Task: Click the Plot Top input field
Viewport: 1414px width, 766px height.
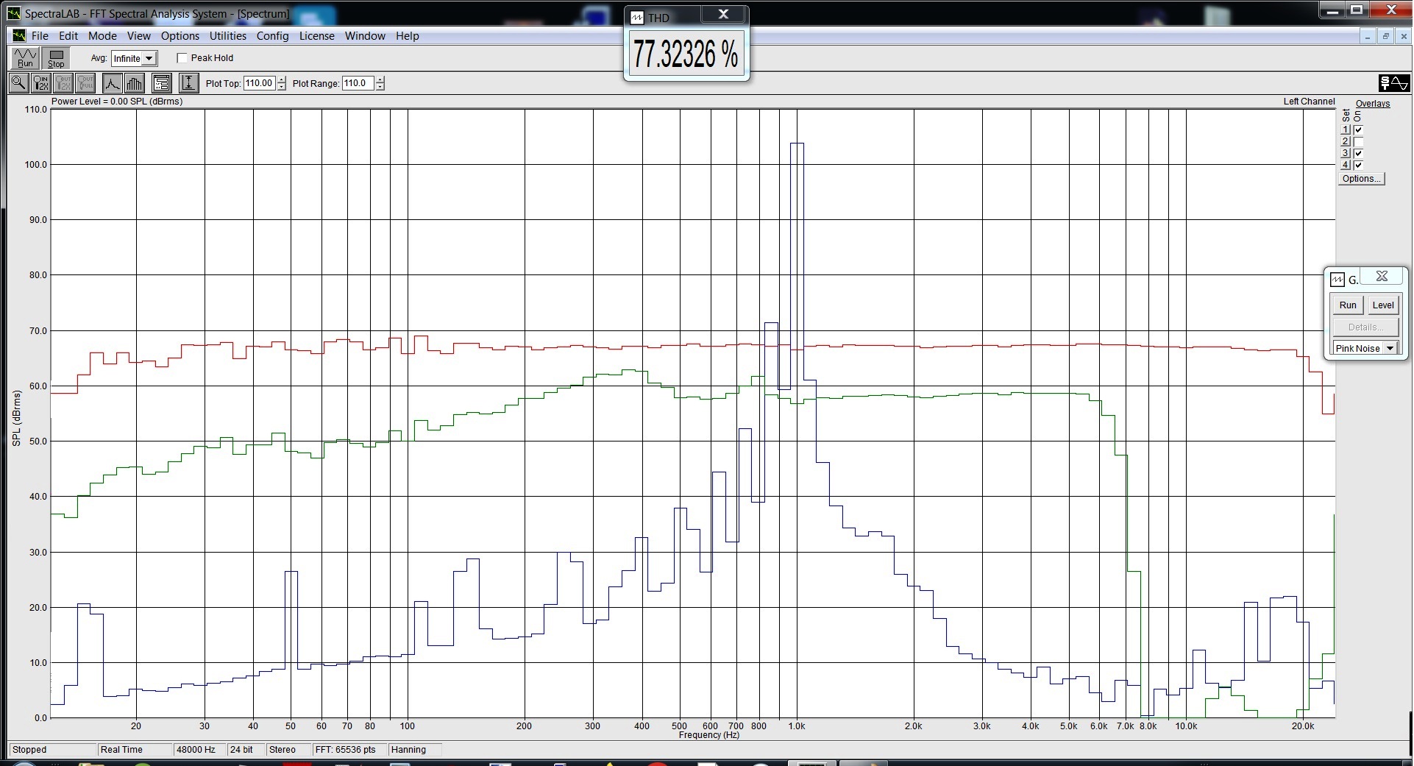Action: pyautogui.click(x=260, y=83)
